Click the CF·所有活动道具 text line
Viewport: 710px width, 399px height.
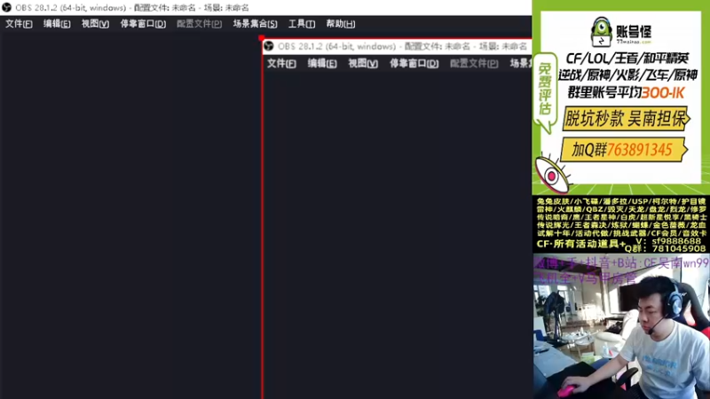pyautogui.click(x=580, y=244)
